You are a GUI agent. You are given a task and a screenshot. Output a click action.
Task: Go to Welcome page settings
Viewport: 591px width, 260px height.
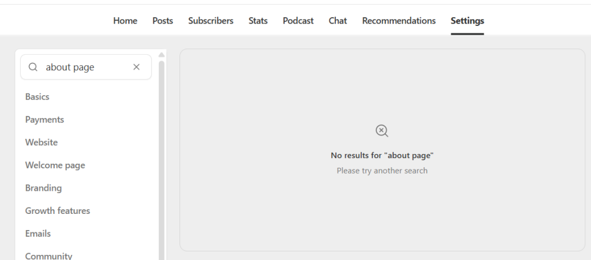55,165
